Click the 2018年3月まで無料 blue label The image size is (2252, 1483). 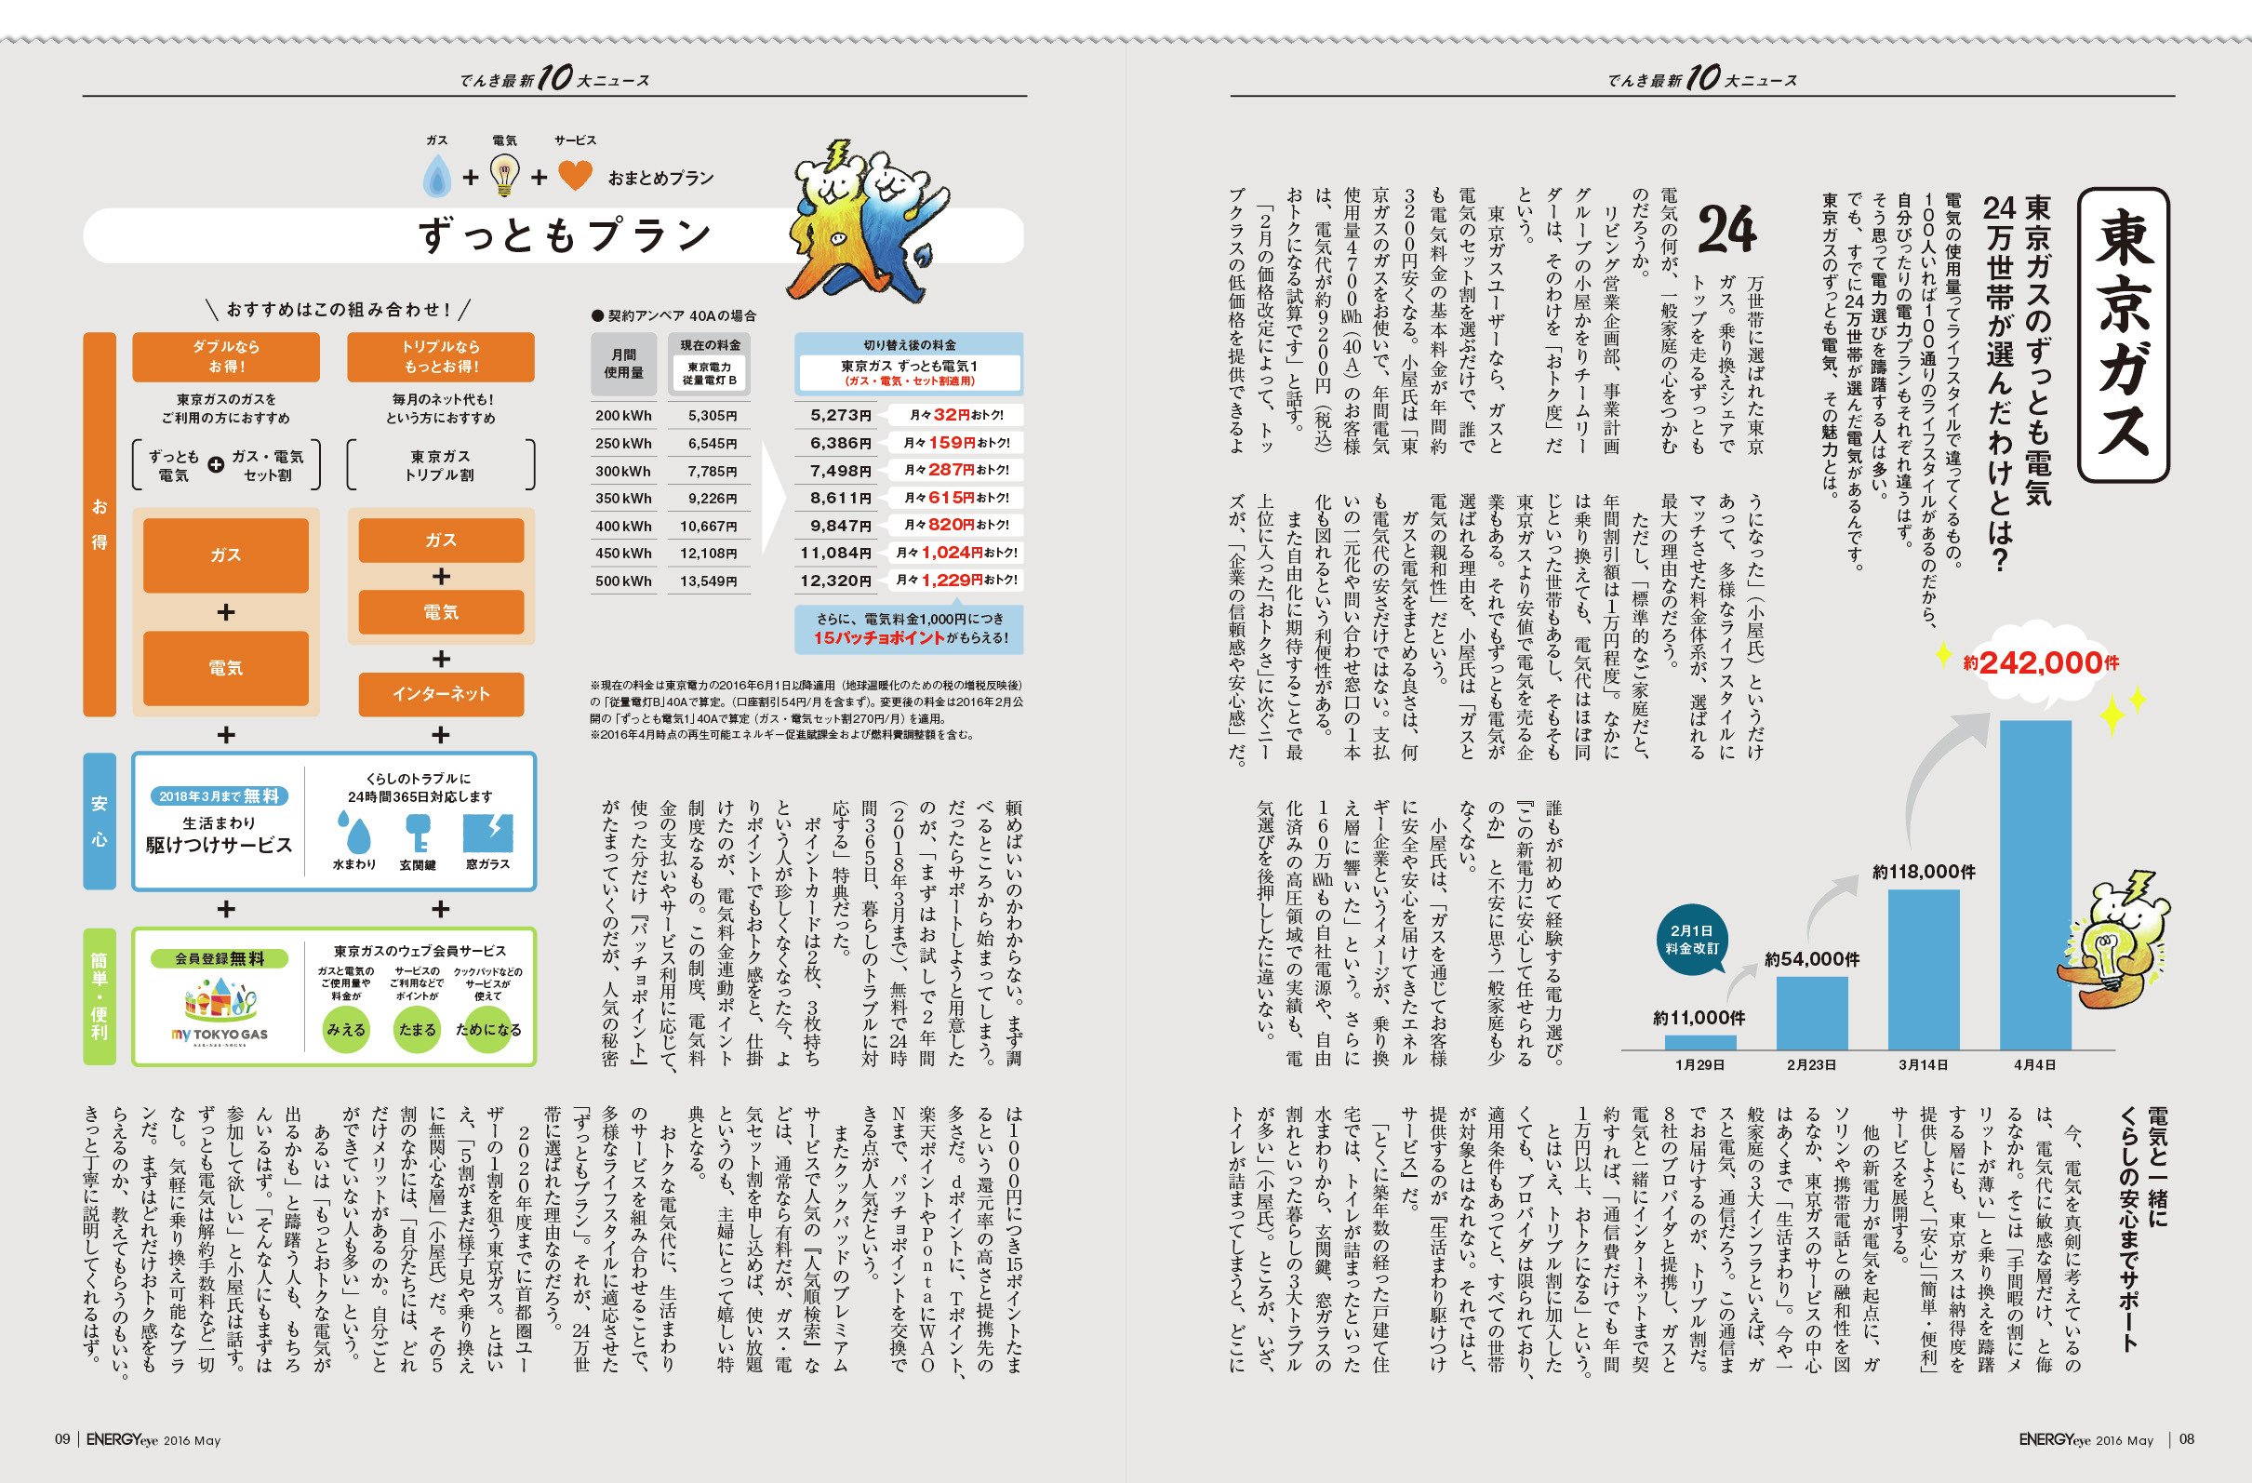[x=220, y=795]
